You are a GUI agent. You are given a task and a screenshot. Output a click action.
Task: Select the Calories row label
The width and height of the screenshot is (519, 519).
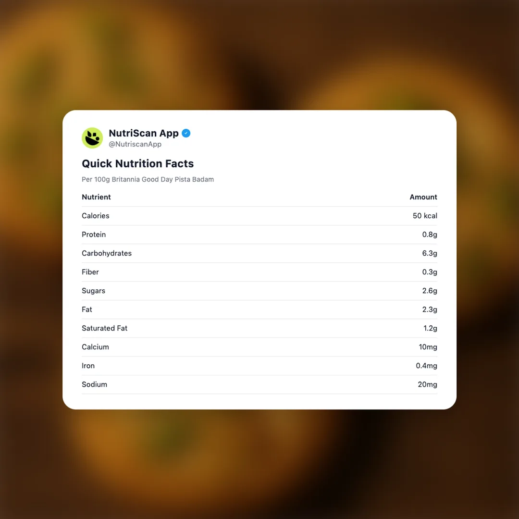pyautogui.click(x=96, y=216)
